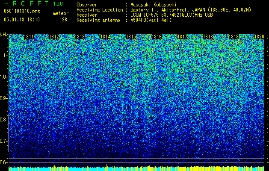Click the meteor count 126
269x171 pixels.
[63, 20]
